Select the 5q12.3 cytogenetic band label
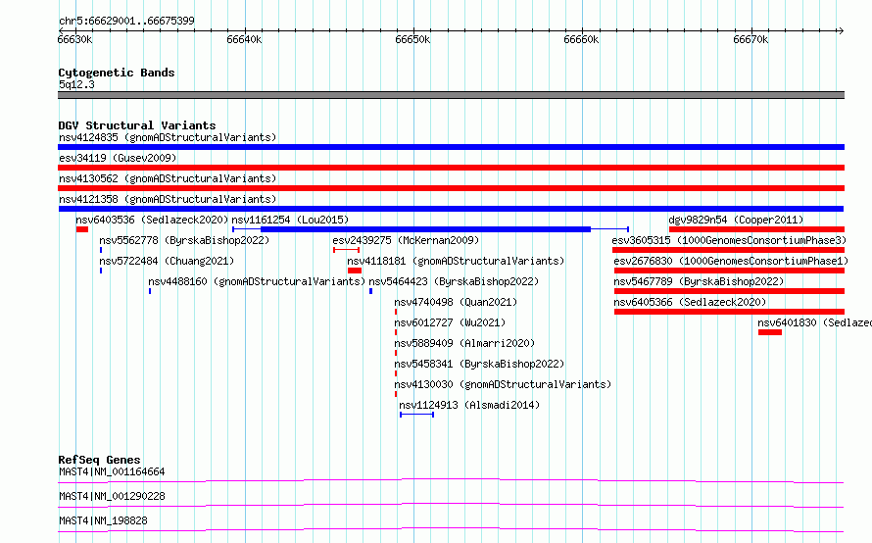Viewport: 872px width, 543px height. (76, 84)
